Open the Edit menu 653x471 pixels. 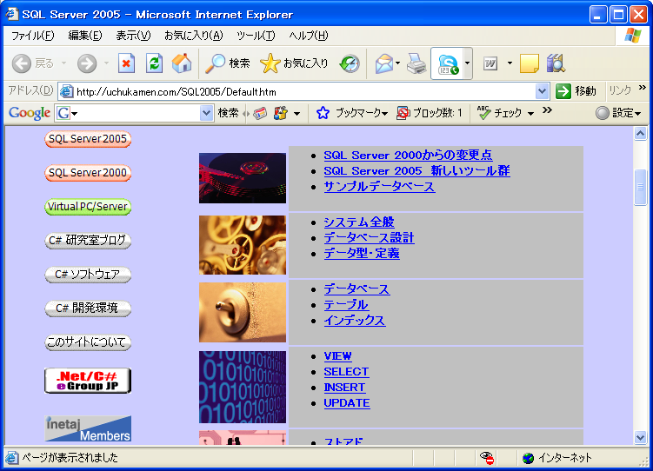tap(85, 36)
